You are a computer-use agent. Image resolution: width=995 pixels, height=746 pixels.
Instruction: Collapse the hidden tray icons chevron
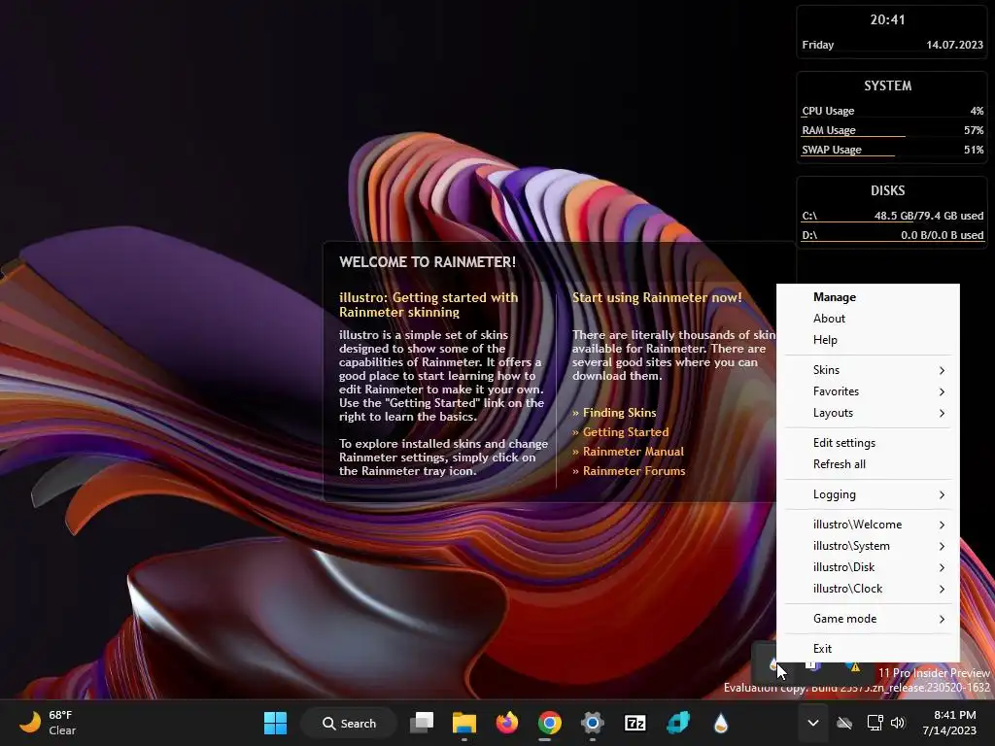tap(813, 723)
